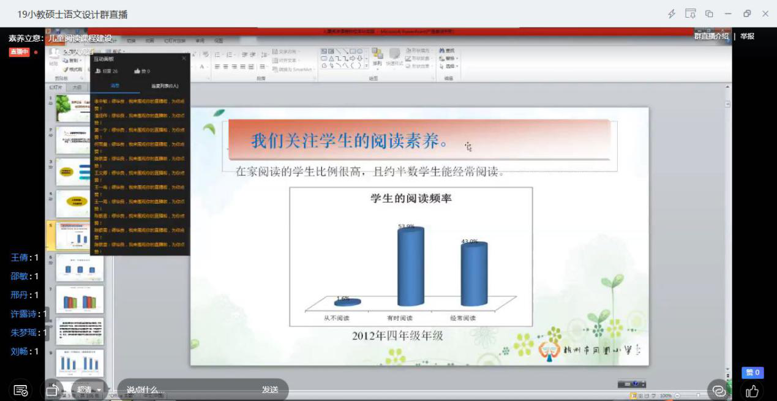
Task: Click the 说点什么 message input field
Action: (x=184, y=389)
